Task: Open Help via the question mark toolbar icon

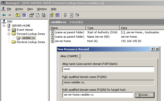Action: pos(52,15)
